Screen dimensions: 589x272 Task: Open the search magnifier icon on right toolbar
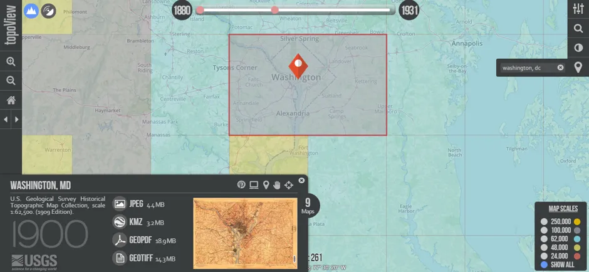point(578,29)
